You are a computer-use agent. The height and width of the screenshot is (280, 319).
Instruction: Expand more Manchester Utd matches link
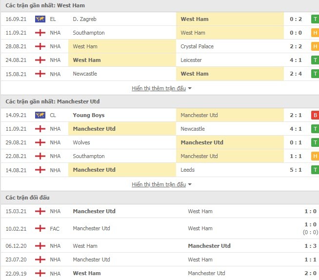point(159,184)
